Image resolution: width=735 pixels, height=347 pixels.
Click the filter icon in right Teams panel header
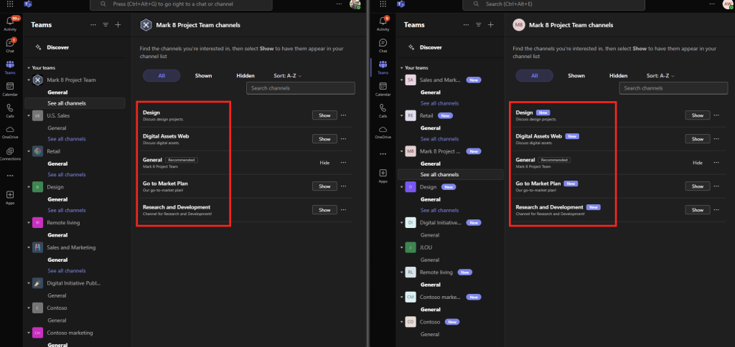[479, 25]
